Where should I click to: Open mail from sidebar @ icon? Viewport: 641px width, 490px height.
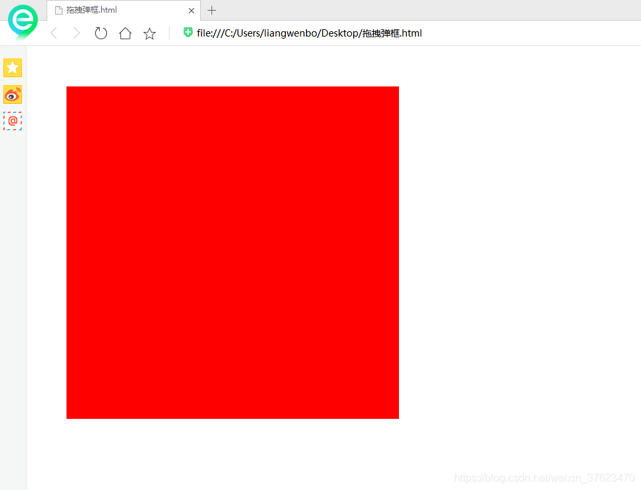click(13, 121)
